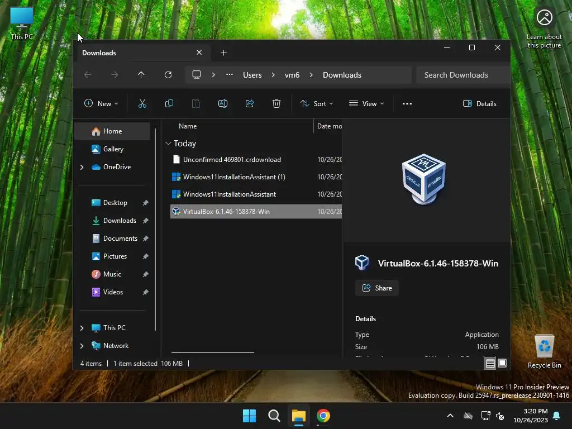Click the Name column header
Screen dimensions: 572x429
pos(188,126)
